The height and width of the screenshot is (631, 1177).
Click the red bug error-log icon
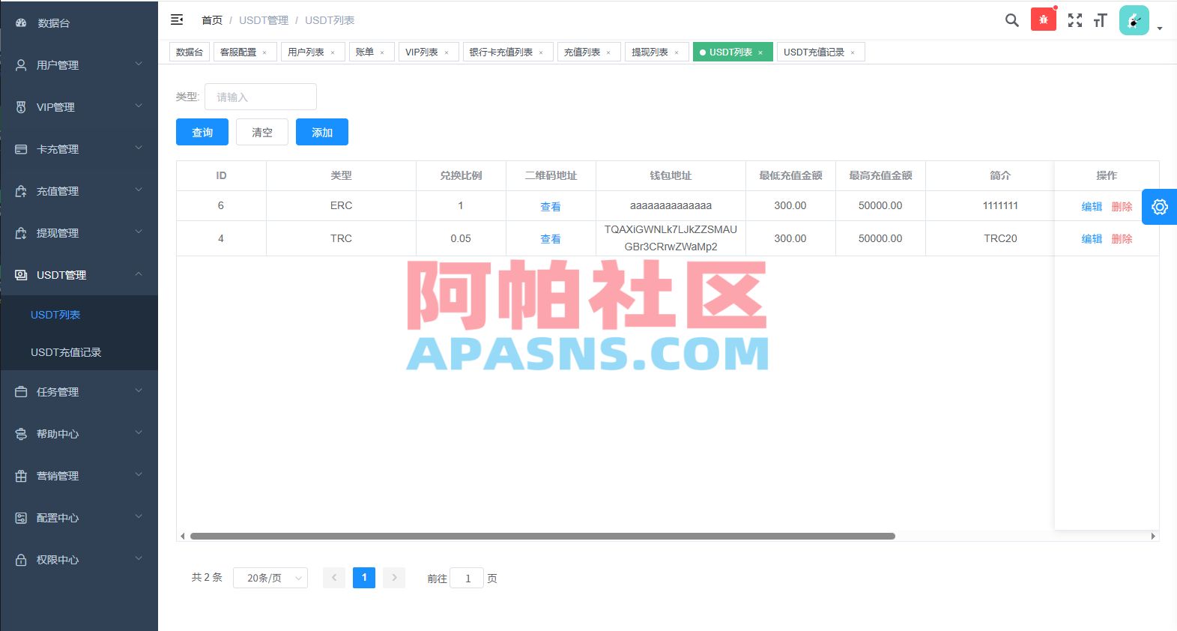[x=1044, y=19]
